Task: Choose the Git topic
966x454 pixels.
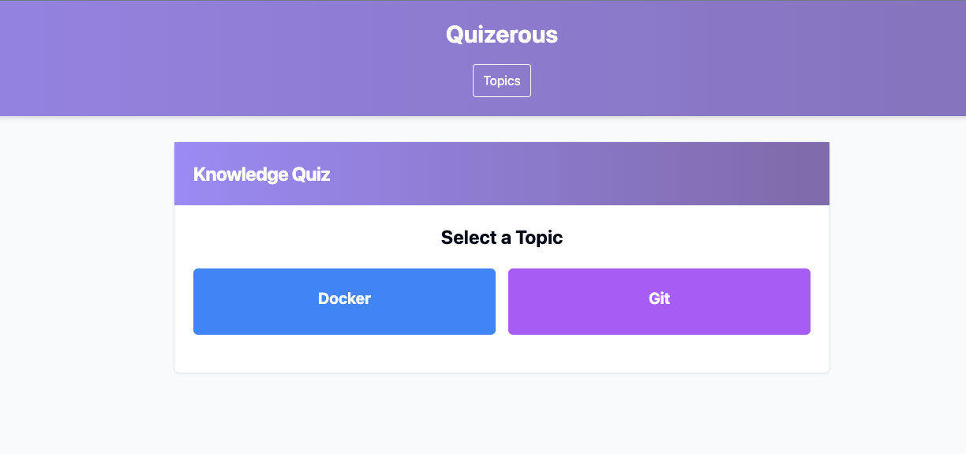Action: (659, 301)
